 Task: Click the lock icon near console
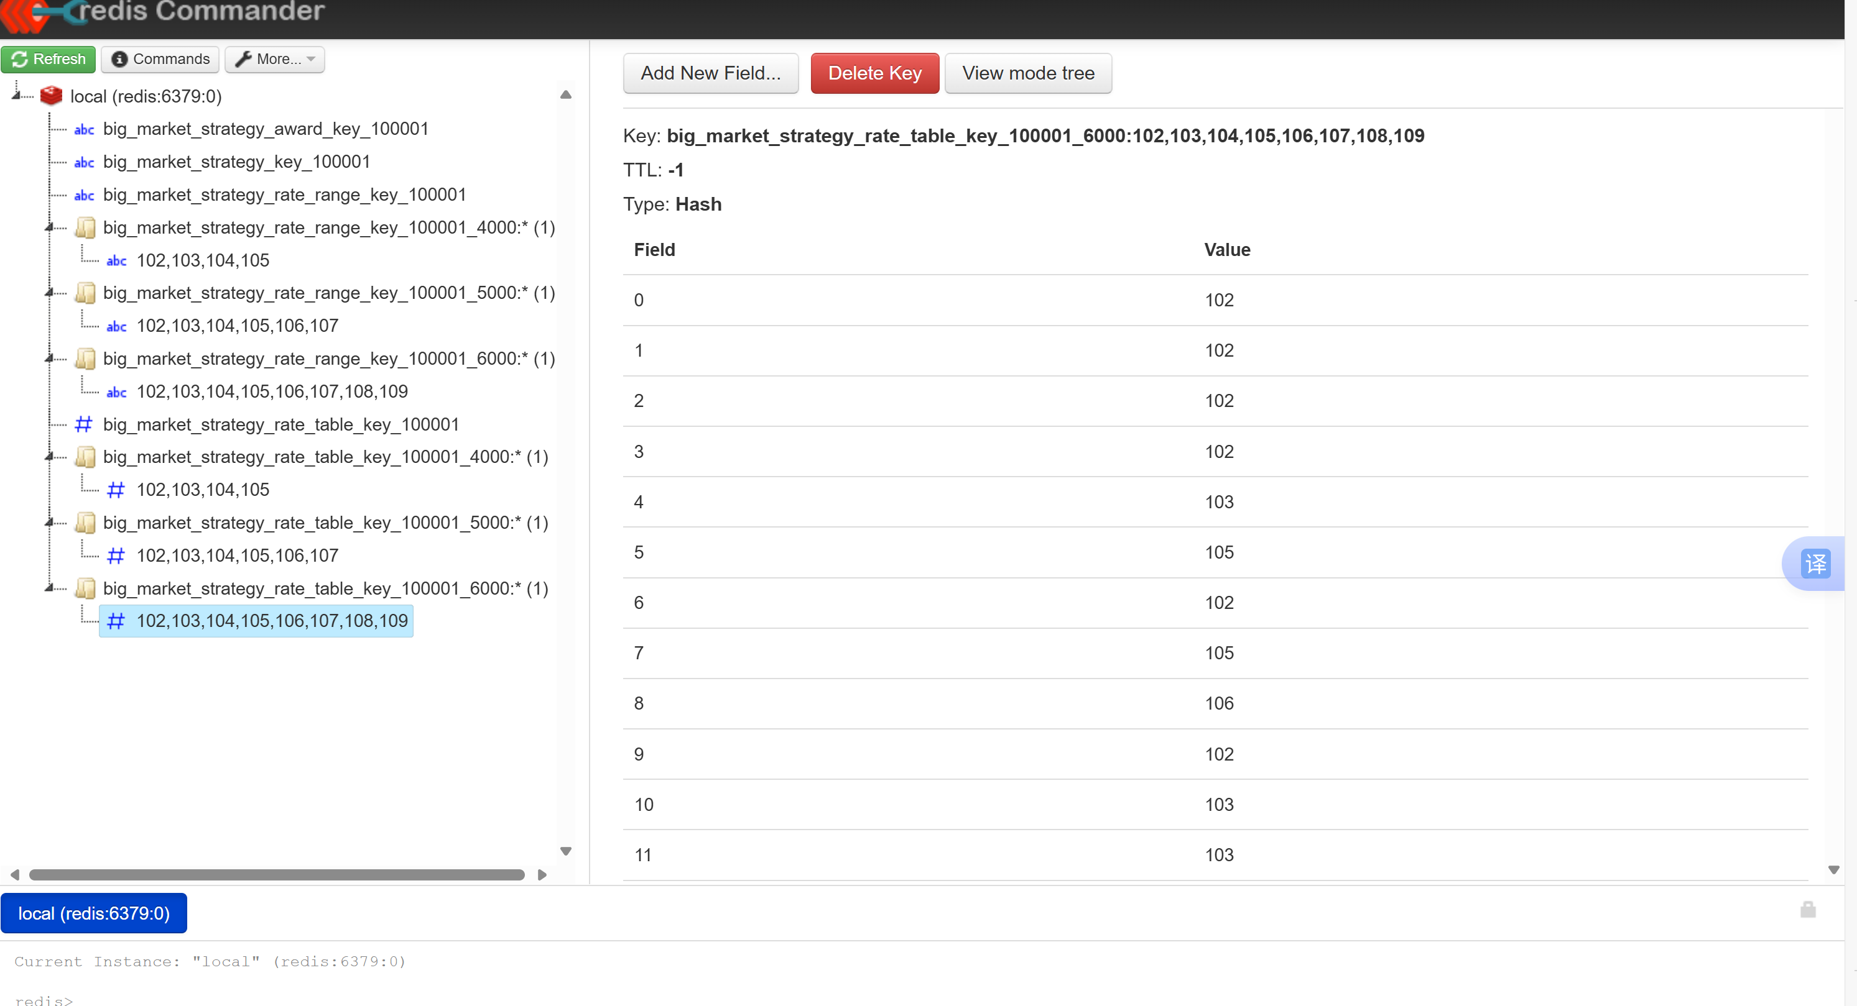1807,910
